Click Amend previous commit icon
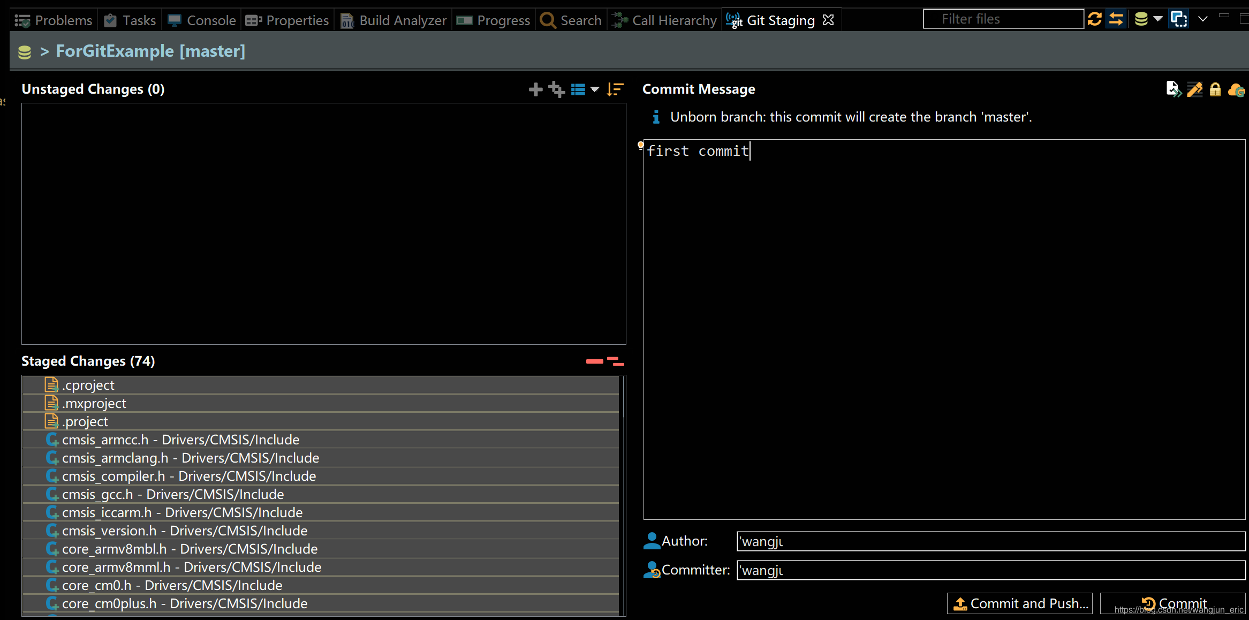 click(1173, 89)
